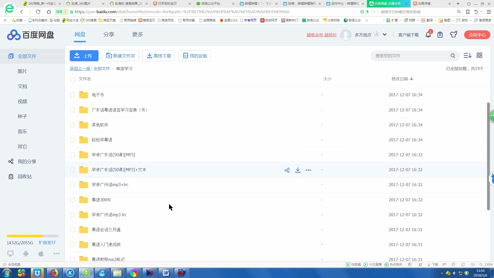
Task: Check the 电子书 folder checkbox
Action: (x=73, y=95)
